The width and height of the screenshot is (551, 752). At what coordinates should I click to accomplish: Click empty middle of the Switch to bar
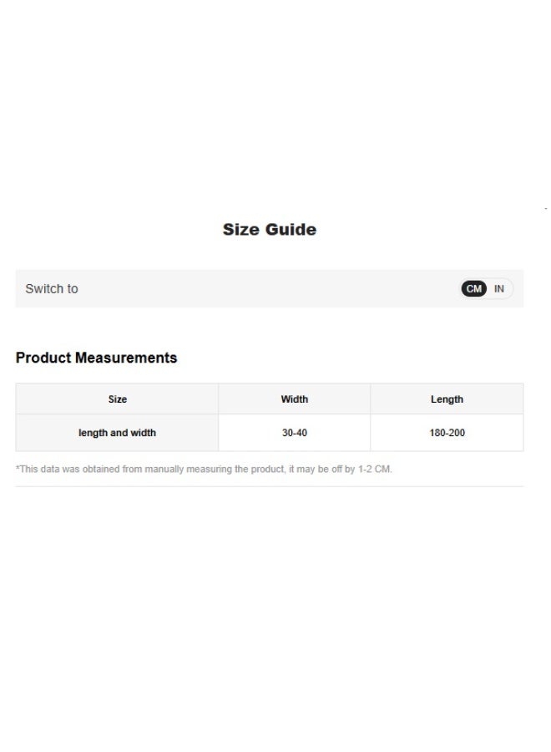point(267,289)
